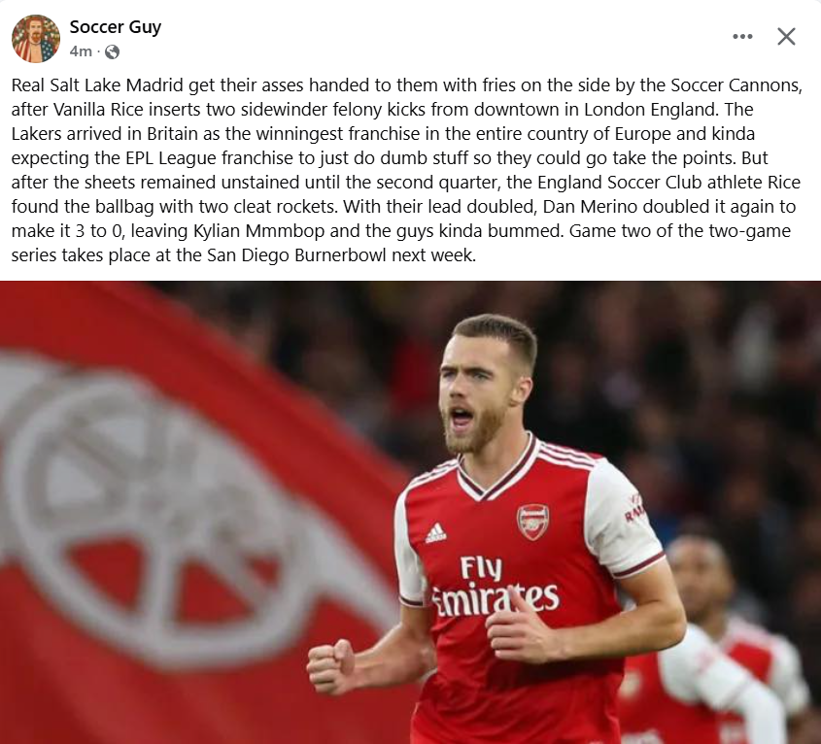Image resolution: width=821 pixels, height=744 pixels.
Task: Click the Arsenal crest on the jersey
Action: tap(533, 522)
